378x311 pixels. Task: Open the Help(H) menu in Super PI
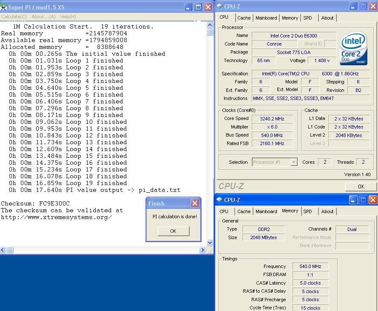pyautogui.click(x=68, y=17)
